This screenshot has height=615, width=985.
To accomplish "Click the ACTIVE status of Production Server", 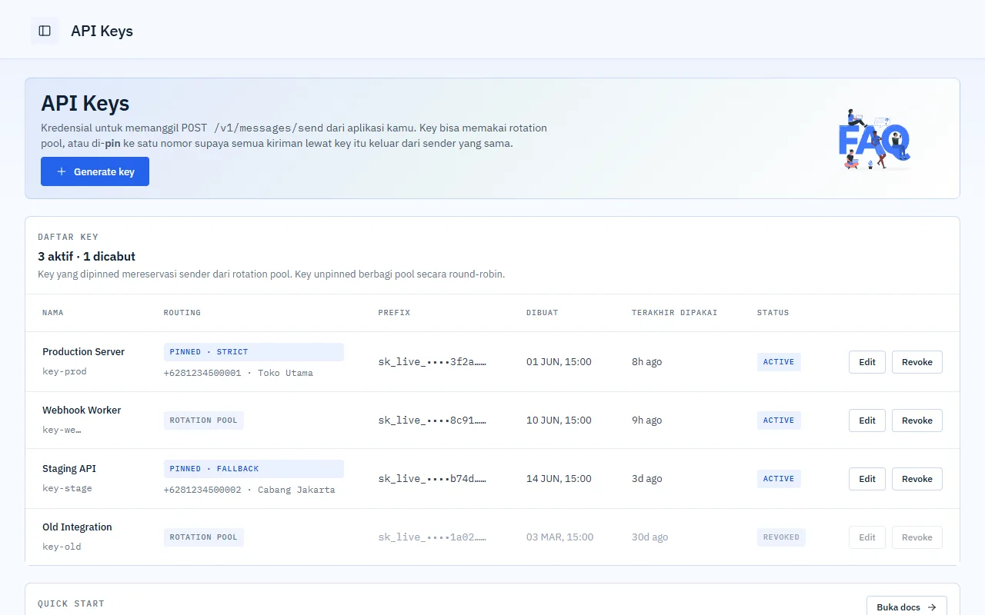I will pyautogui.click(x=779, y=362).
